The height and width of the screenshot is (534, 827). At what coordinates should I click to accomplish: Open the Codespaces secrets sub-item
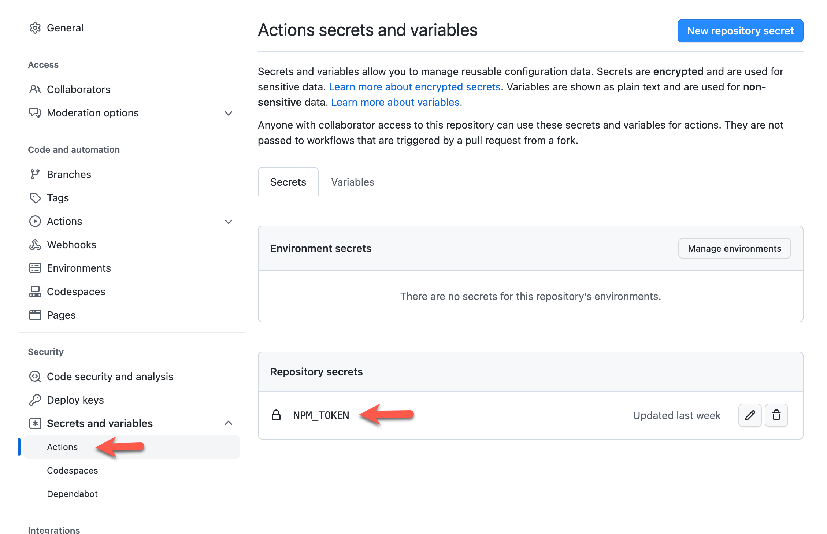pyautogui.click(x=72, y=470)
